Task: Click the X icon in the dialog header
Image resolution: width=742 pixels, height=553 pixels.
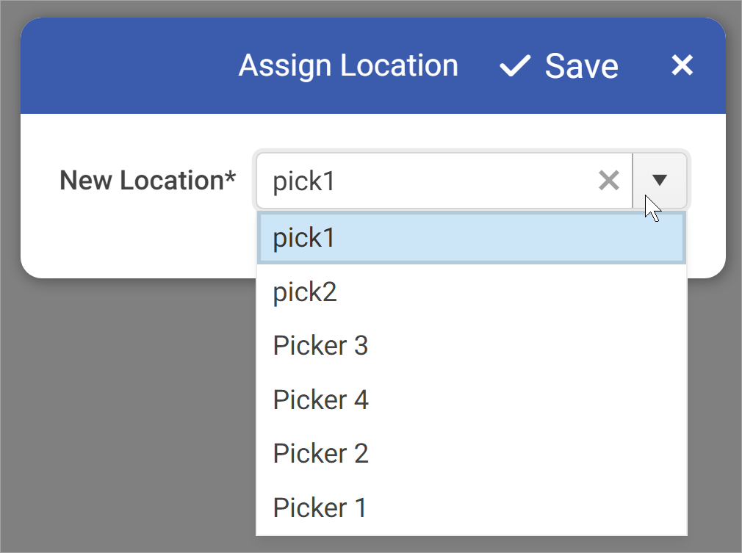Action: [682, 65]
